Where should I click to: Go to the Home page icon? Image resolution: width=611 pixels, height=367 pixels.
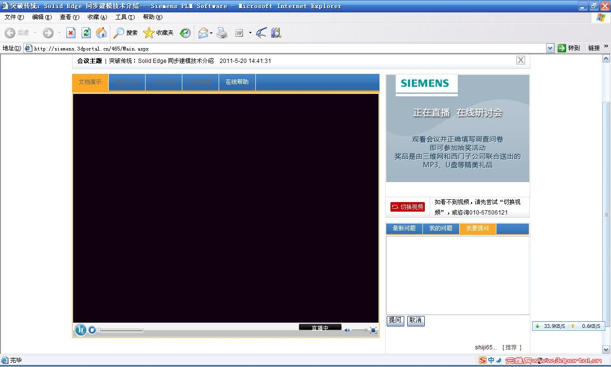(x=101, y=33)
